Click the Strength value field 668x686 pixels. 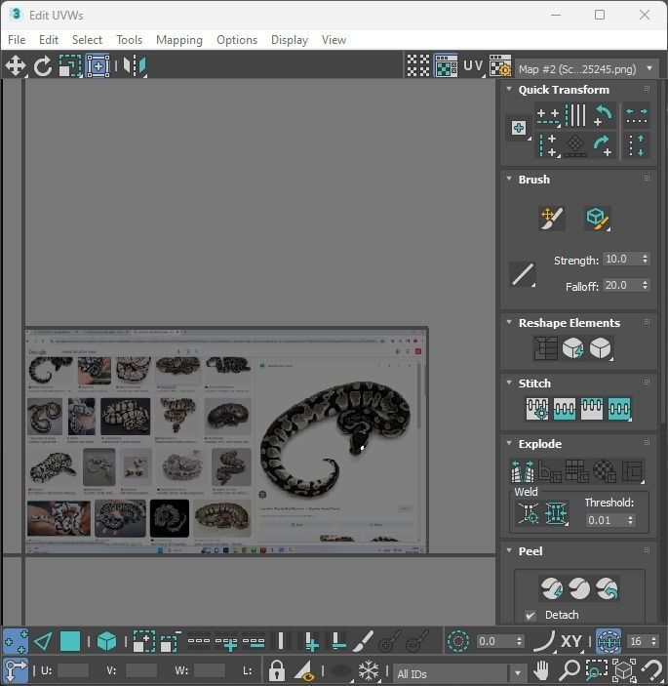click(621, 259)
